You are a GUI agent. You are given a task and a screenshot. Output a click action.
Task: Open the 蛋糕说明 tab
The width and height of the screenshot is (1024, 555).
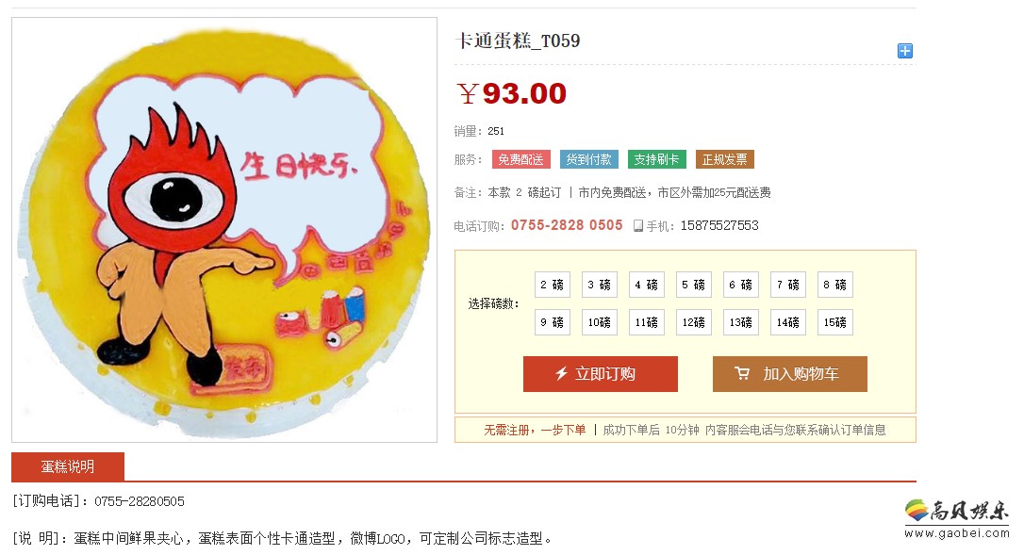68,466
